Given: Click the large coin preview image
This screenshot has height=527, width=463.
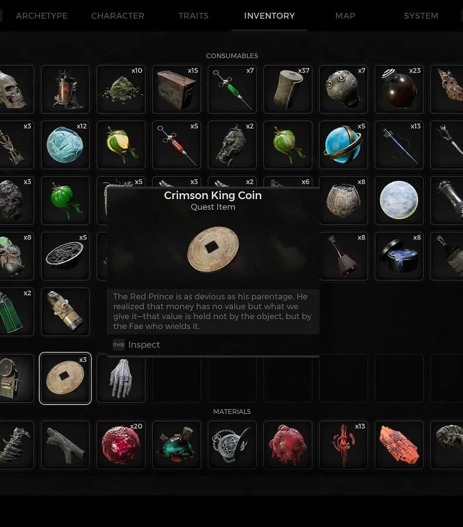Looking at the screenshot, I should [213, 249].
